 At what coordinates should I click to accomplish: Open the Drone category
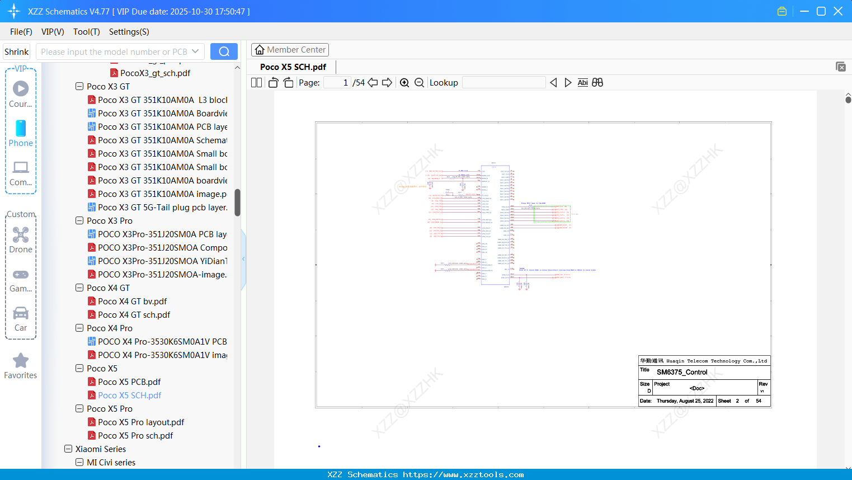tap(21, 240)
